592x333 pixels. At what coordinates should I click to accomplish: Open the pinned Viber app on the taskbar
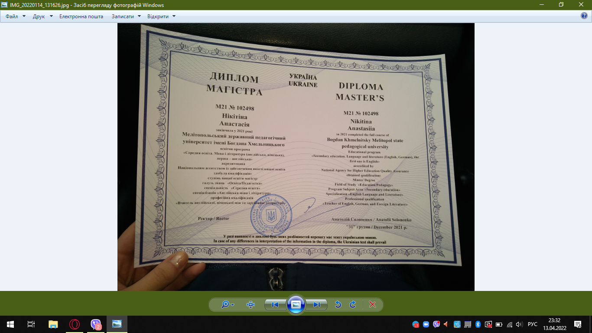click(x=96, y=324)
